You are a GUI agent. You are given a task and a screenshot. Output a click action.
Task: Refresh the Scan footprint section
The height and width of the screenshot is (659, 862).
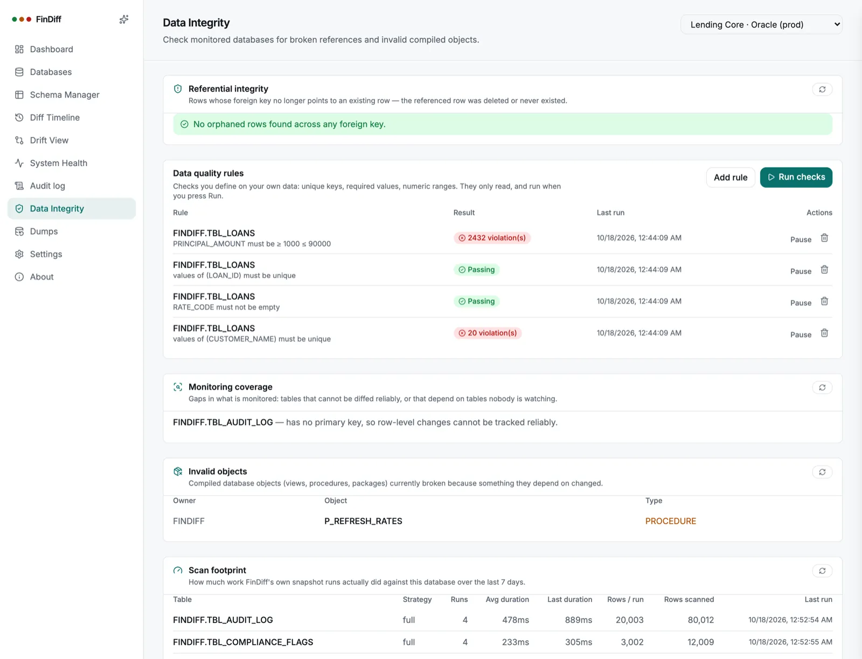coord(822,571)
